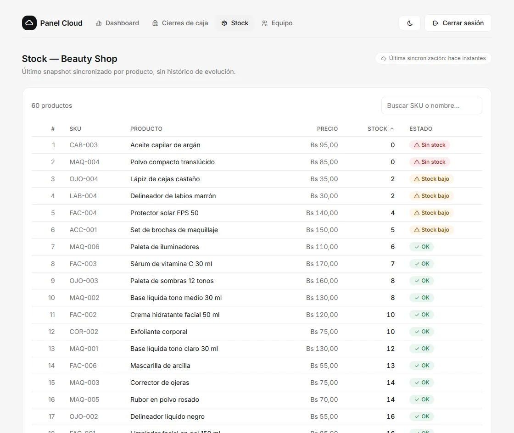Click the Última sincronización status badge text
The image size is (514, 433).
coord(437,58)
